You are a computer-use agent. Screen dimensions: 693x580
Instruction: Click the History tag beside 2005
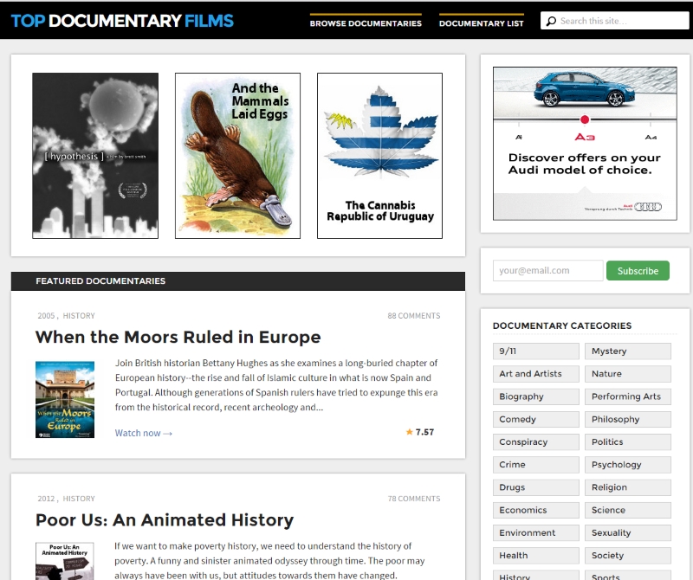click(79, 316)
